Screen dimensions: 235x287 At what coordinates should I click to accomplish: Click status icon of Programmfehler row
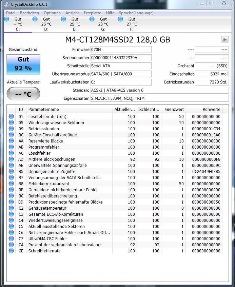[11, 147]
